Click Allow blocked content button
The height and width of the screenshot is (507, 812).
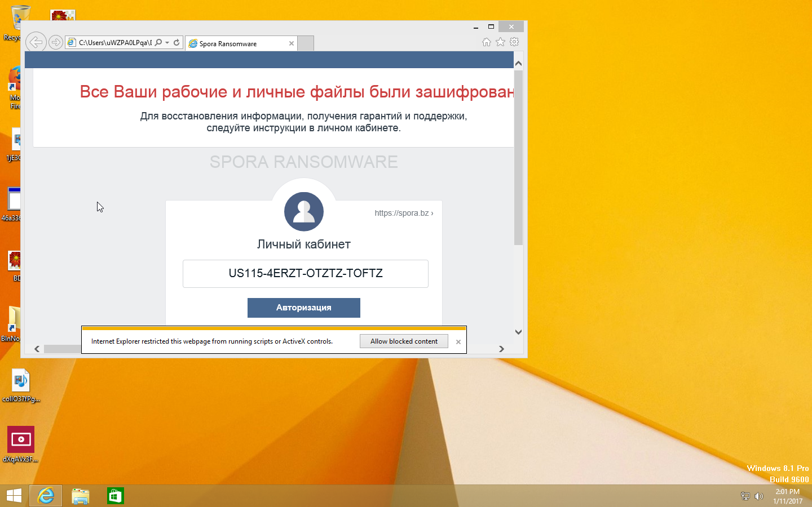pyautogui.click(x=404, y=341)
